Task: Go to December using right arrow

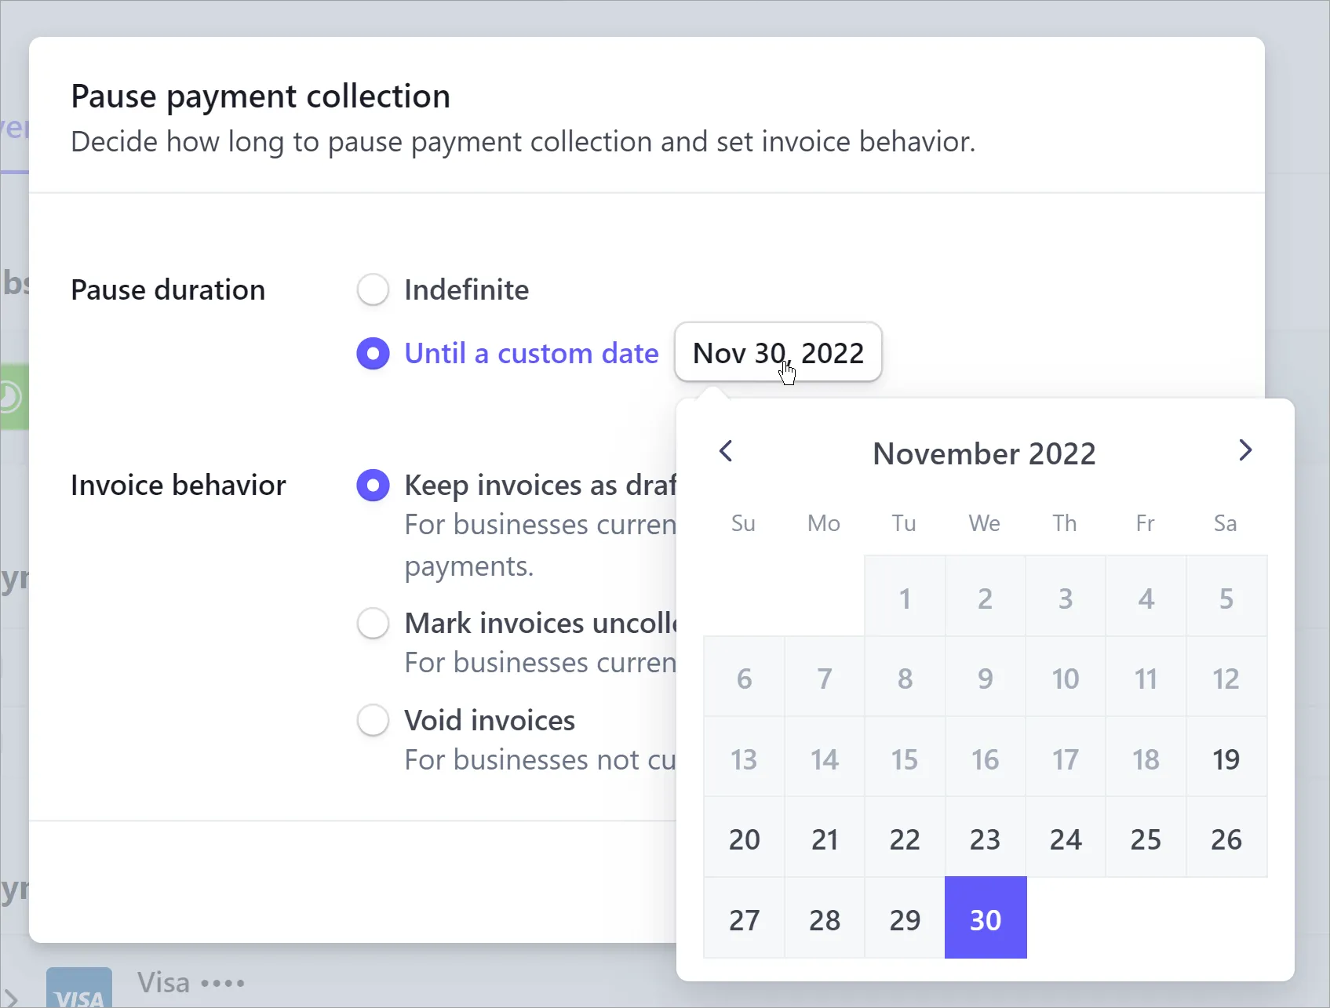Action: point(1244,451)
